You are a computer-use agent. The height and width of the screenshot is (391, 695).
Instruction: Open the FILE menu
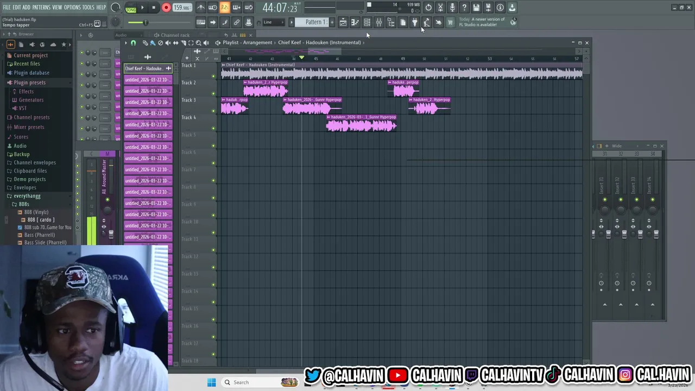click(x=7, y=8)
